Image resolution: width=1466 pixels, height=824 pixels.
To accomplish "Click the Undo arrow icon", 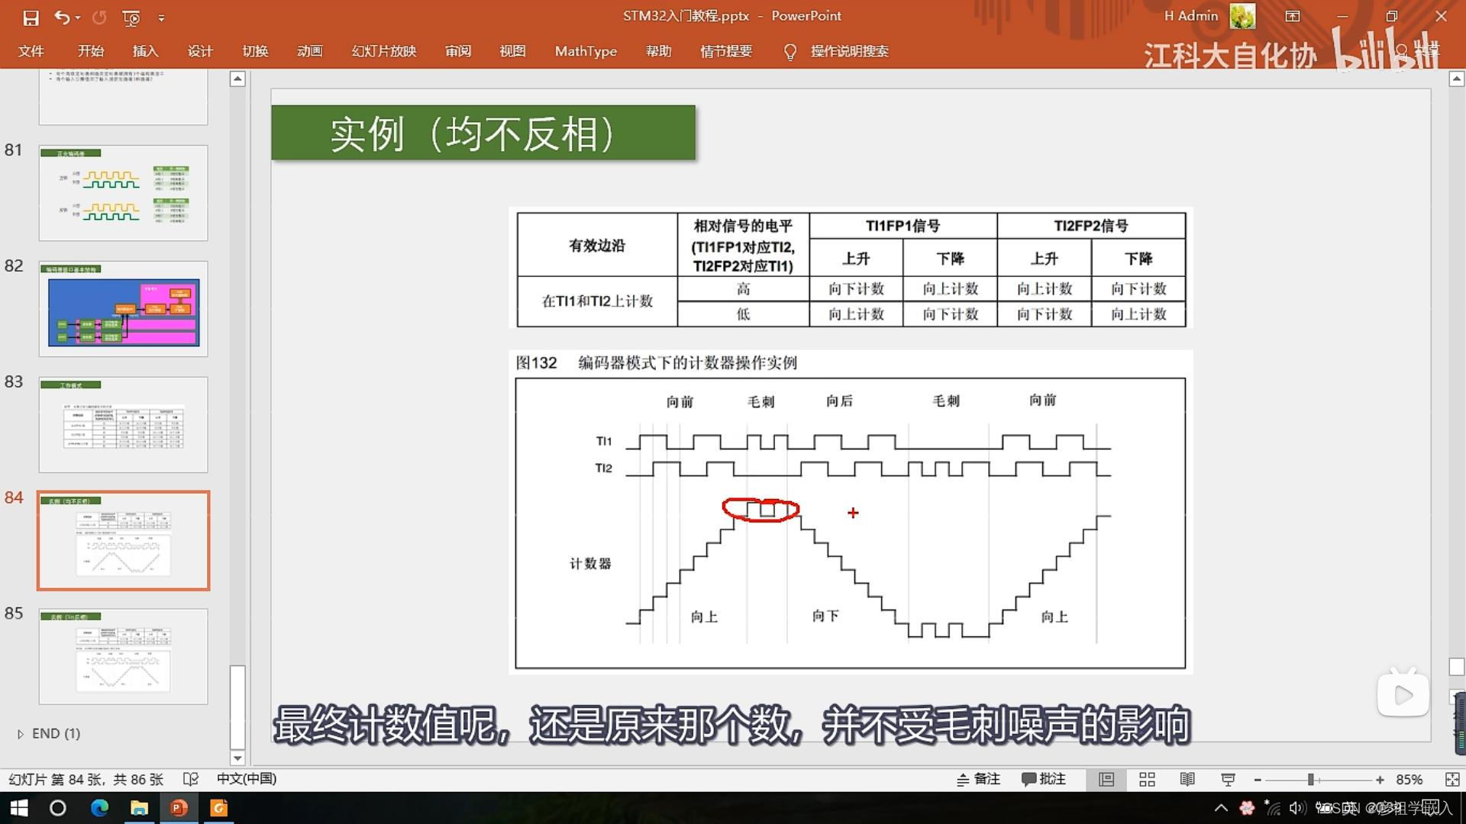I will [62, 17].
